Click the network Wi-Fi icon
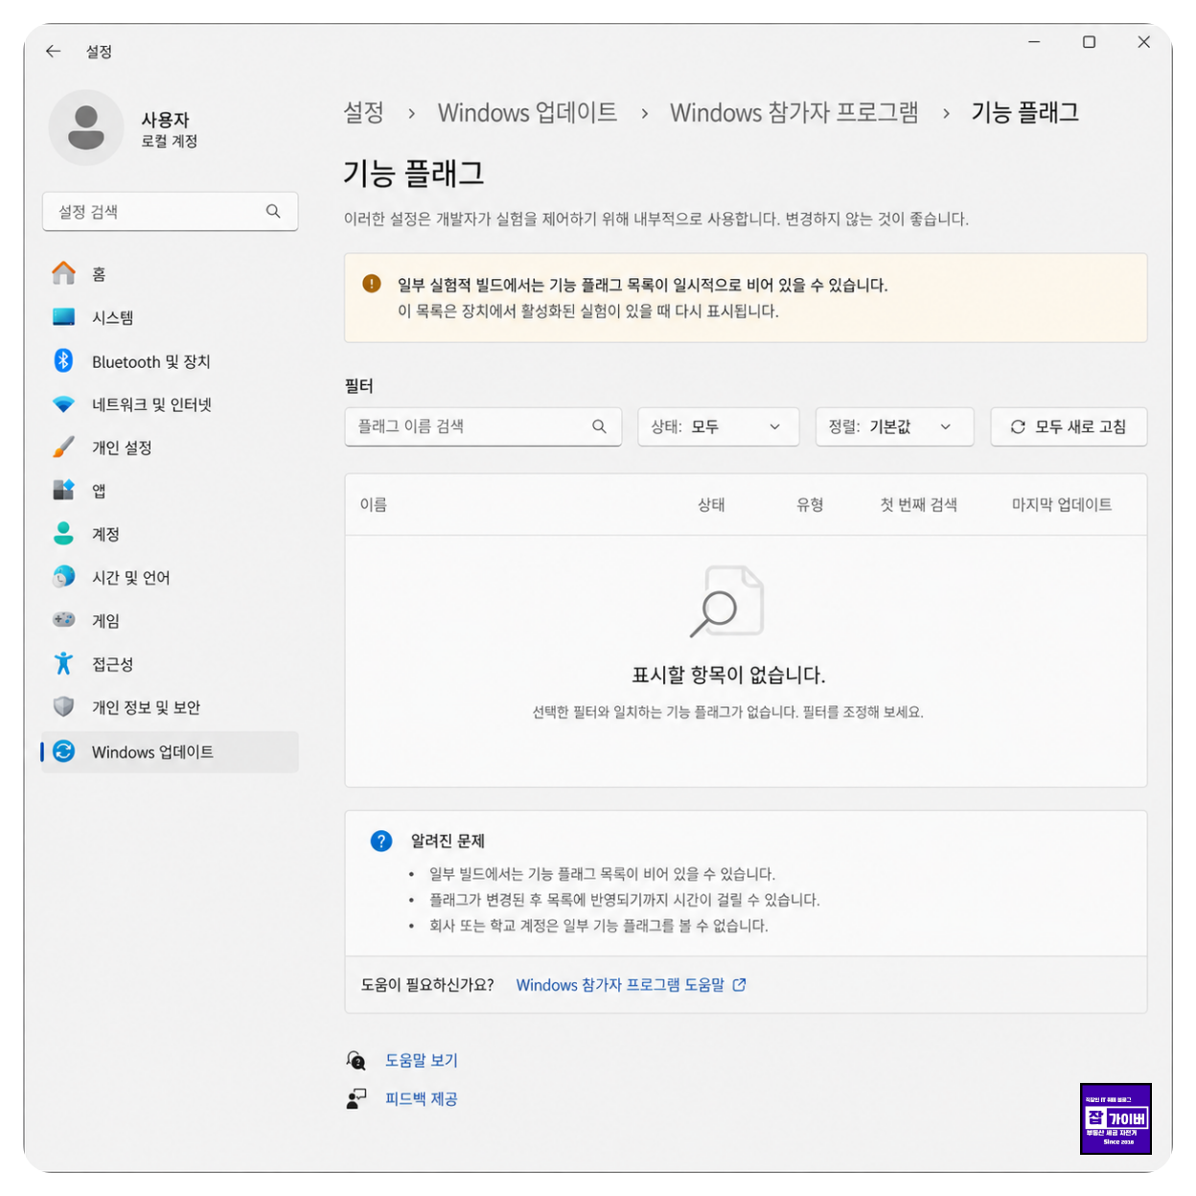 coord(64,404)
